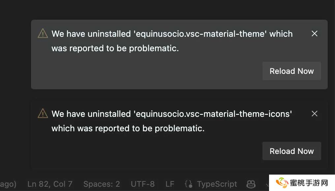Image resolution: width=335 pixels, height=191 pixels.
Task: Close the 'vsc-material-theme-icons' notification
Action: [315, 114]
